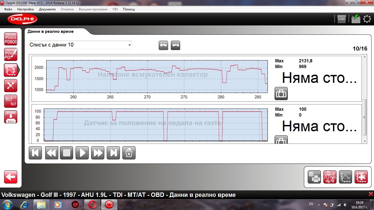The image size is (374, 210).
Task: Open the Файл menu
Action: [8, 9]
